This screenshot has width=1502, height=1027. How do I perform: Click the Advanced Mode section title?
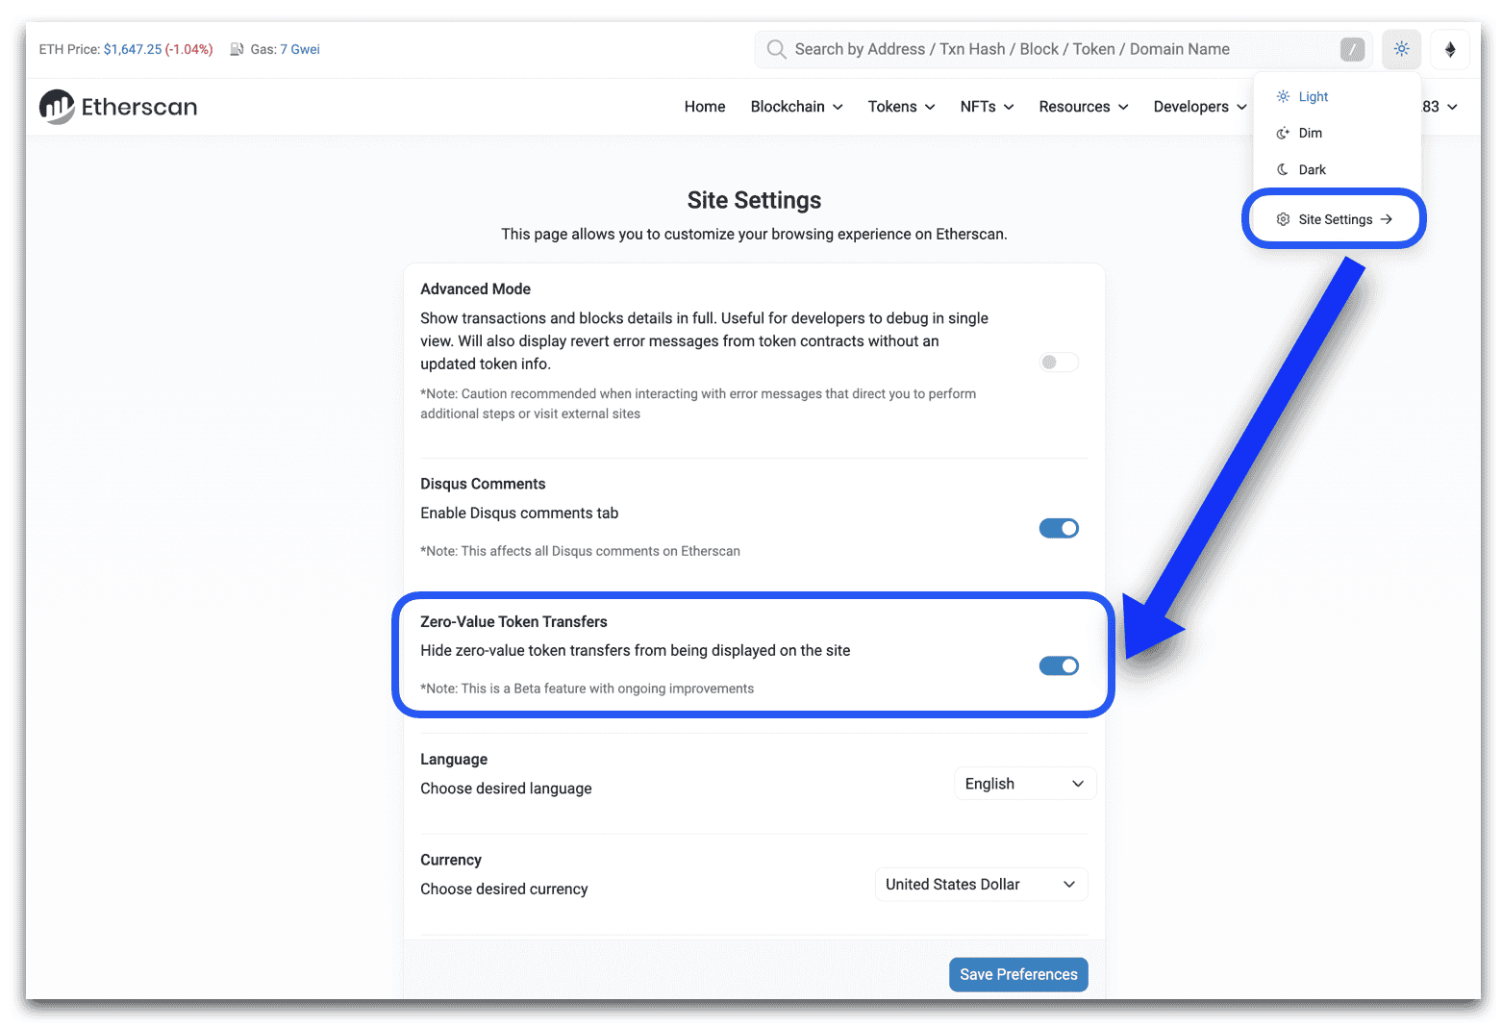coord(475,288)
